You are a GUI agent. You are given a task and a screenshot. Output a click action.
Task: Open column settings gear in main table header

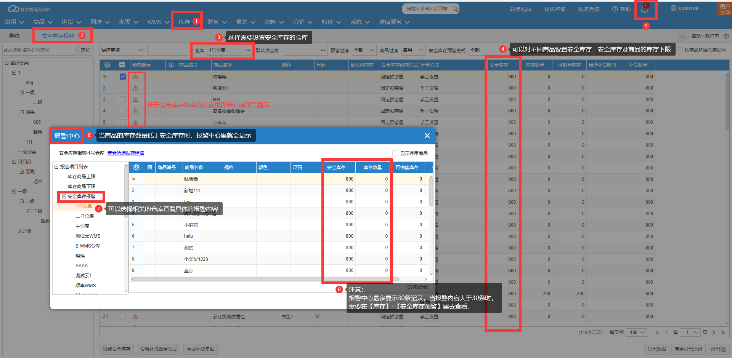[x=108, y=65]
